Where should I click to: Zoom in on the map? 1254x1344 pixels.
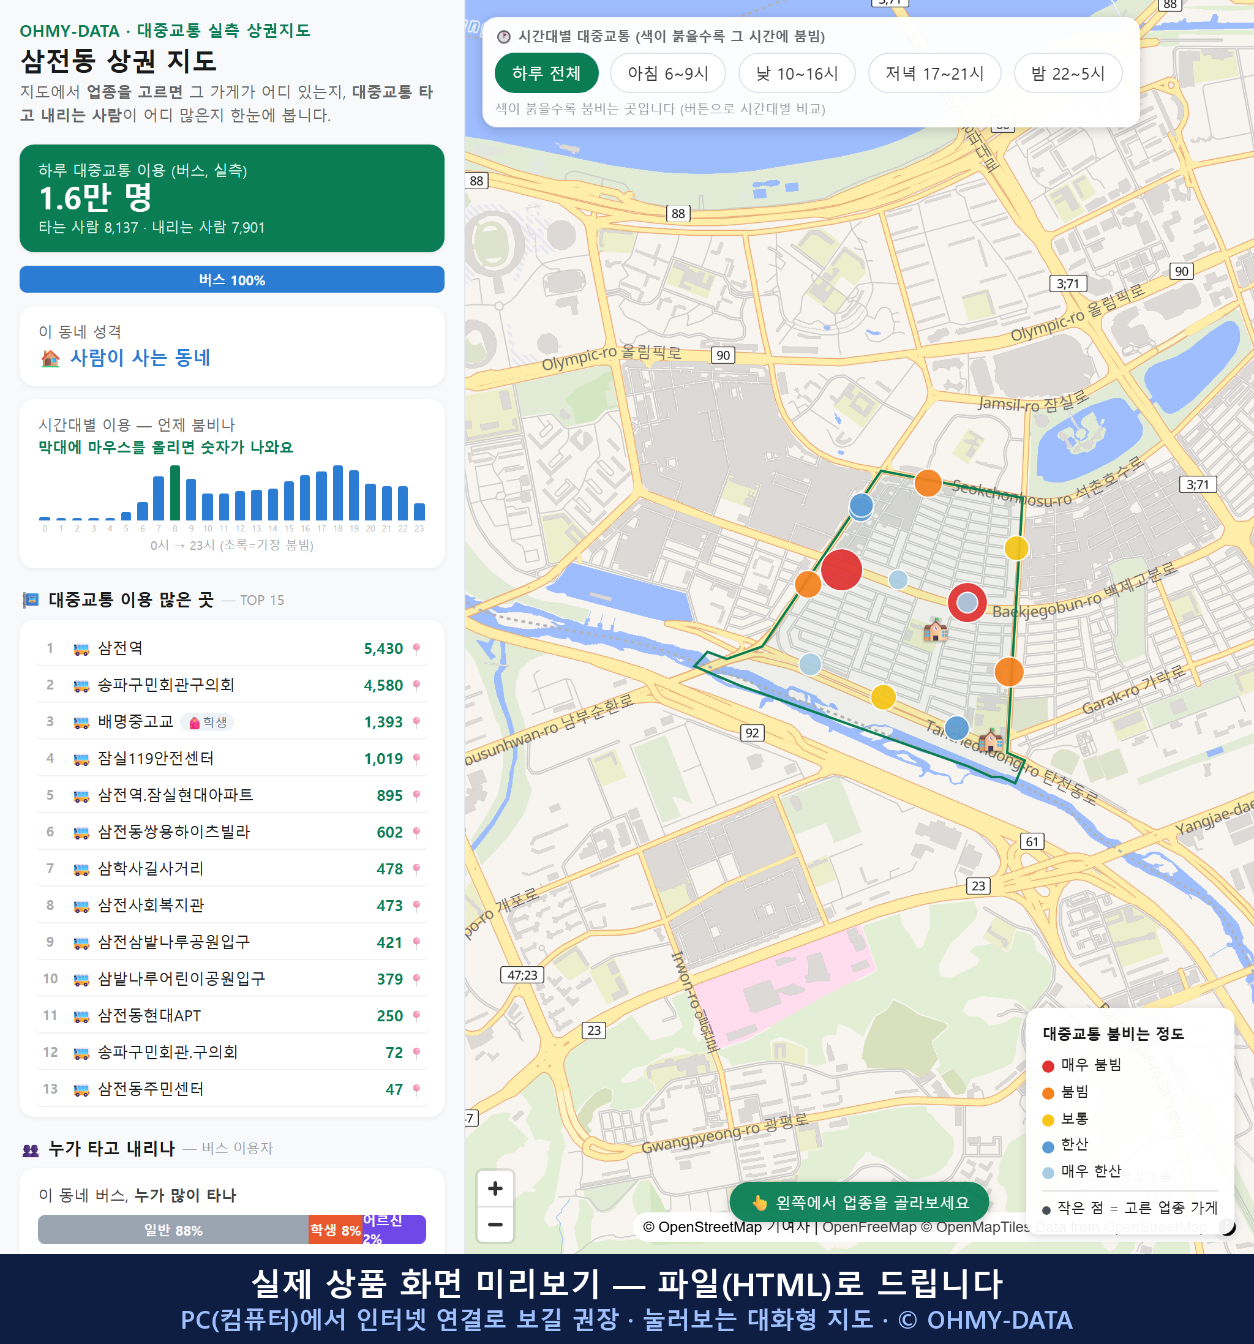click(x=495, y=1188)
